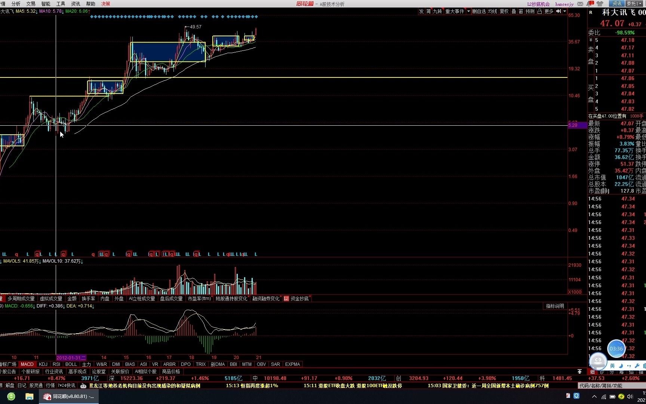Open the L2抄底机会 link

click(539, 4)
